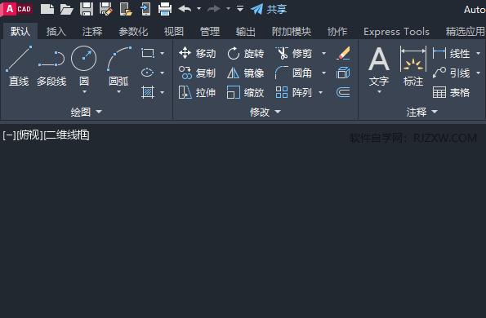The image size is (486, 318).
Task: Click the 缩放 scale tool
Action: [246, 92]
